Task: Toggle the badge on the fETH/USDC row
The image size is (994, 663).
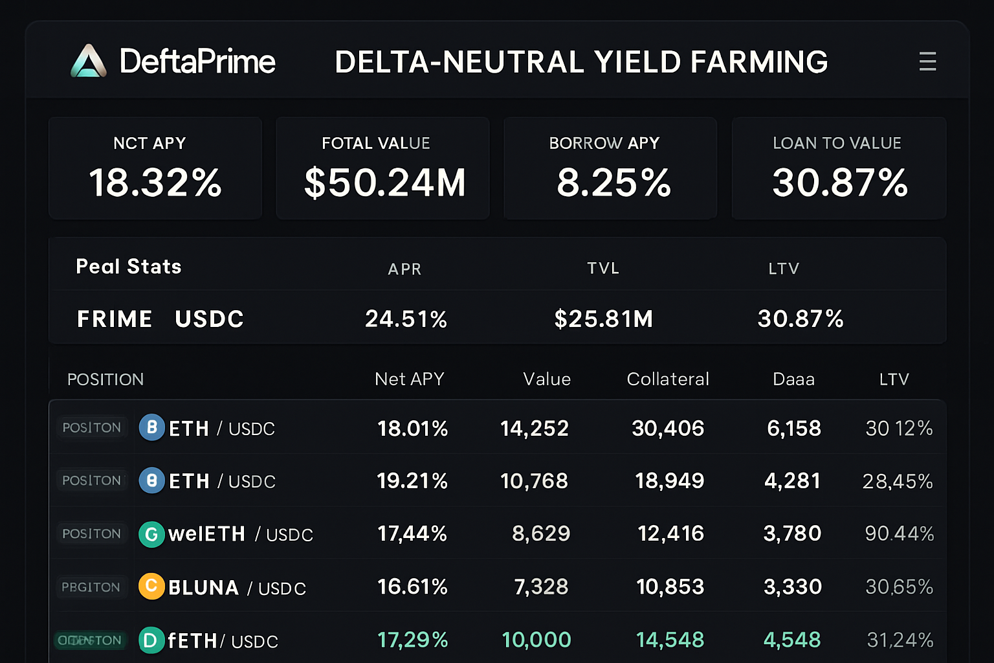Action: coord(92,640)
